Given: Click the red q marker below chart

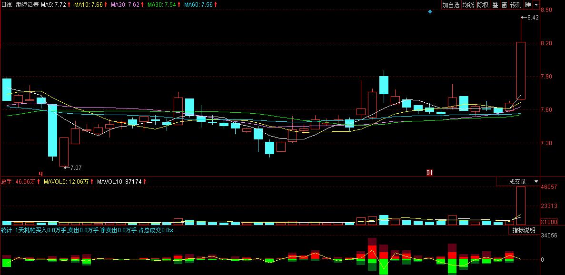Looking at the screenshot, I should coord(41,173).
